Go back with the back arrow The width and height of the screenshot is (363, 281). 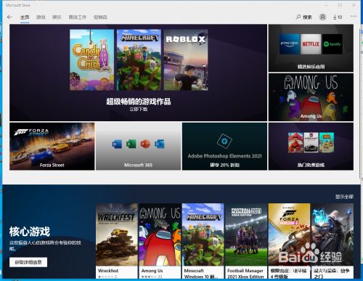(x=9, y=17)
